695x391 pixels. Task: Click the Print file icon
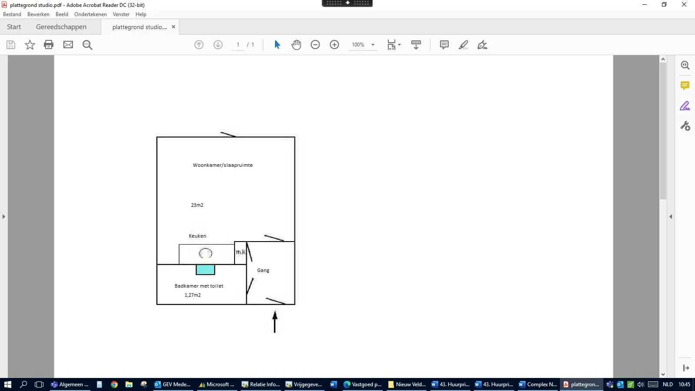click(49, 45)
